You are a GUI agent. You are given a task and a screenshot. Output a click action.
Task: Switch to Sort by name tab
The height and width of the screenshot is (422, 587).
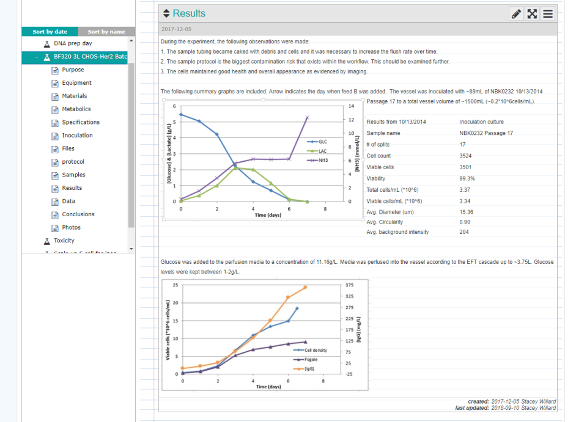(x=106, y=32)
